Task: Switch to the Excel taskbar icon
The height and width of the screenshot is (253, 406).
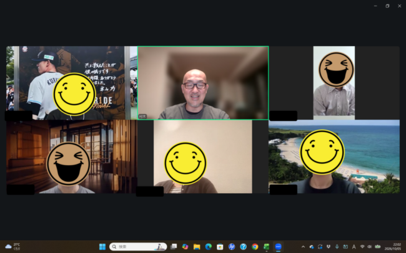Action: (267, 247)
